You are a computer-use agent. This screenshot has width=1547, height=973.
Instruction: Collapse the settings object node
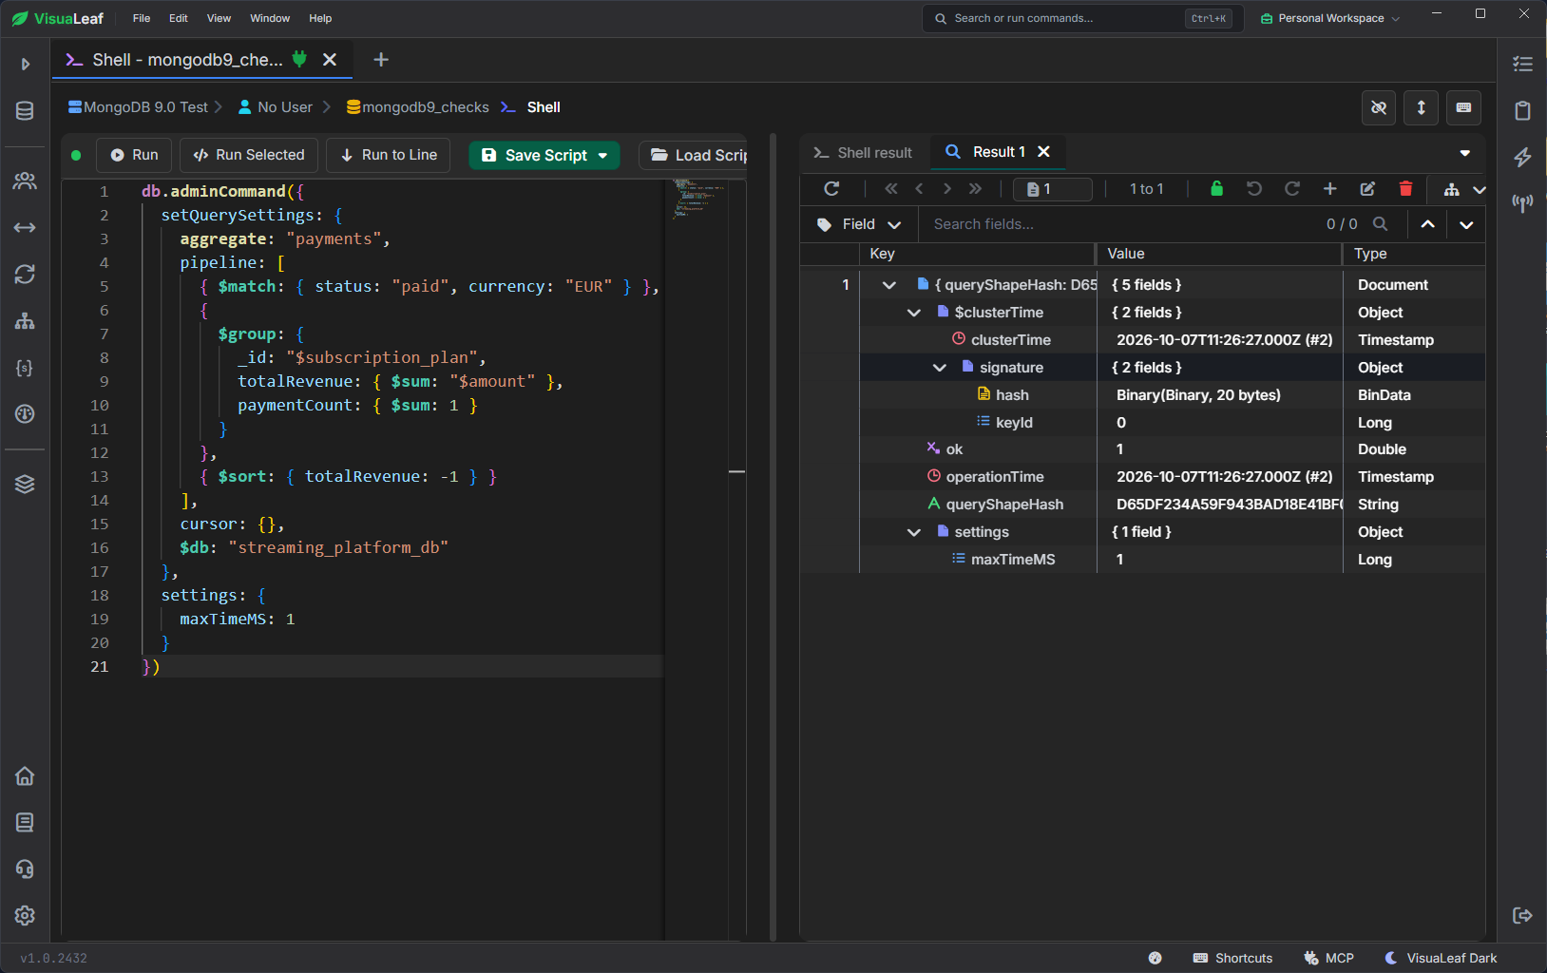click(x=914, y=532)
